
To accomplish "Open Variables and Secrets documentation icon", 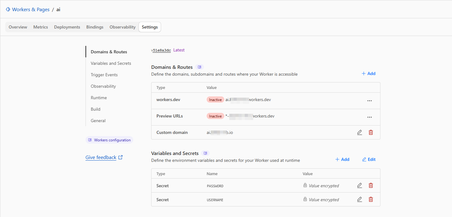I will 205,153.
